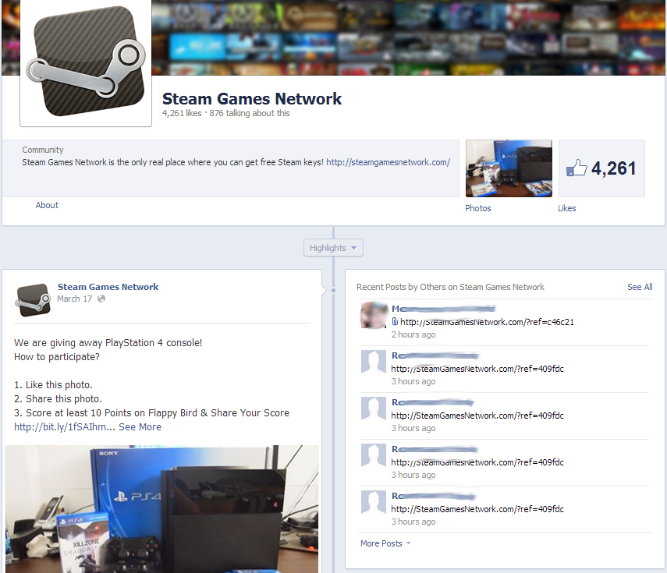Open the Likes link under the count box
This screenshot has width=667, height=573.
click(566, 208)
